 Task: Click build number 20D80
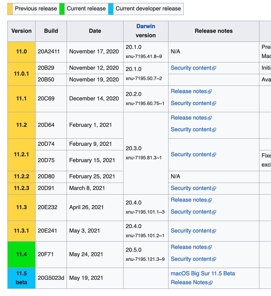point(46,176)
